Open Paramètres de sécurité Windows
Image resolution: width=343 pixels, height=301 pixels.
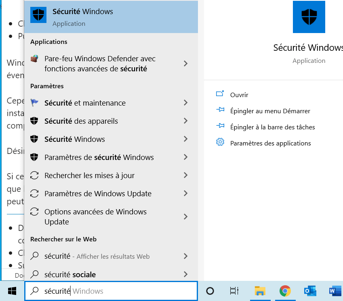[111, 157]
